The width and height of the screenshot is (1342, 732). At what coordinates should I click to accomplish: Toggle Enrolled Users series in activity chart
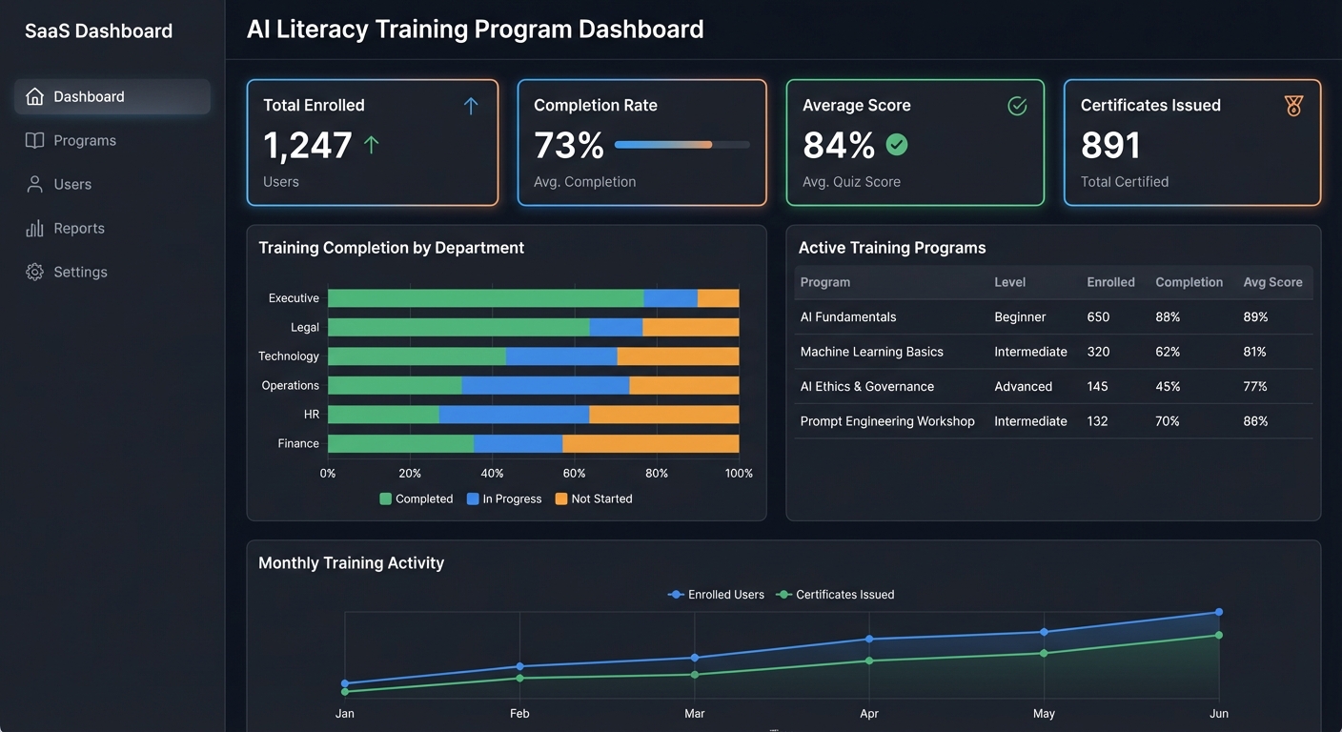tap(716, 594)
